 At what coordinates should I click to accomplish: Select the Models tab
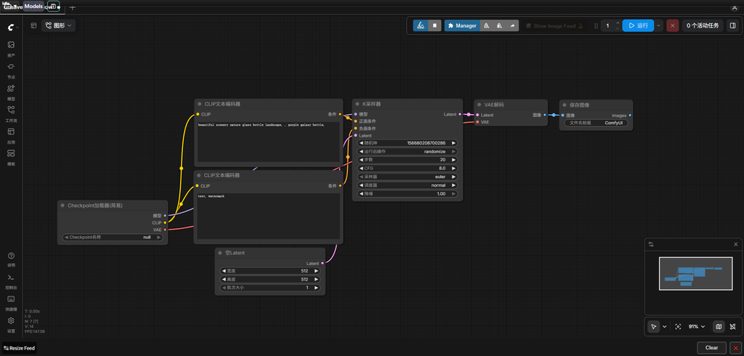click(33, 6)
